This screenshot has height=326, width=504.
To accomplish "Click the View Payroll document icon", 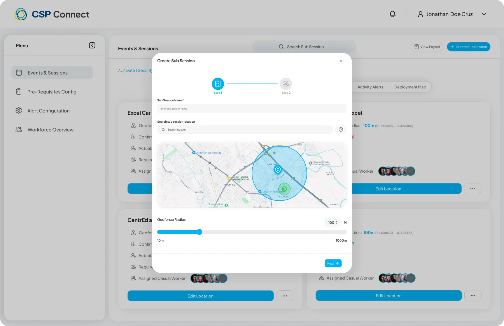I will [x=416, y=47].
